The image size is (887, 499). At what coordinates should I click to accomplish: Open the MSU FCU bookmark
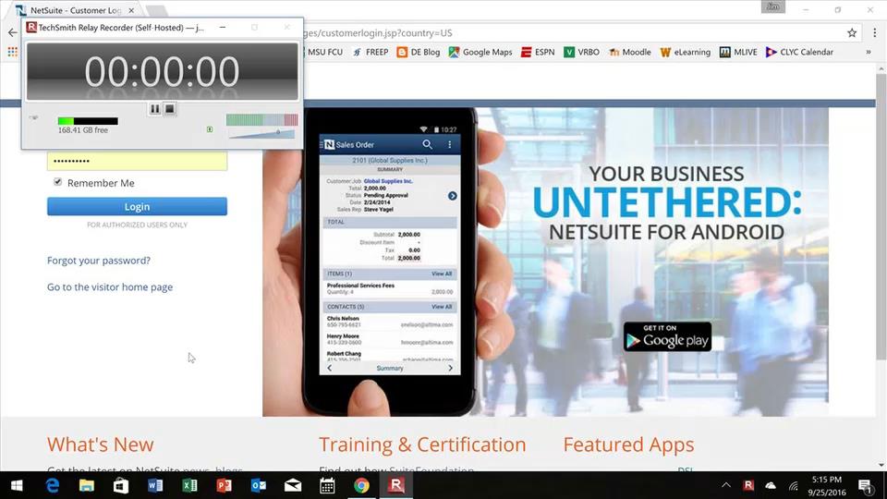coord(323,52)
